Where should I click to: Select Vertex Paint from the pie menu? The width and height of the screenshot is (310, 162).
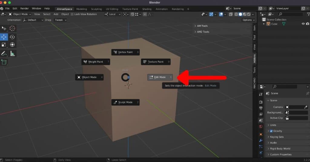[125, 52]
